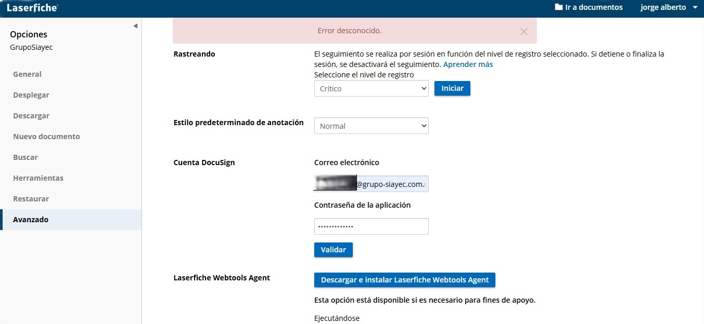
Task: Click the folder icon beside Ir a documentos
Action: [559, 7]
